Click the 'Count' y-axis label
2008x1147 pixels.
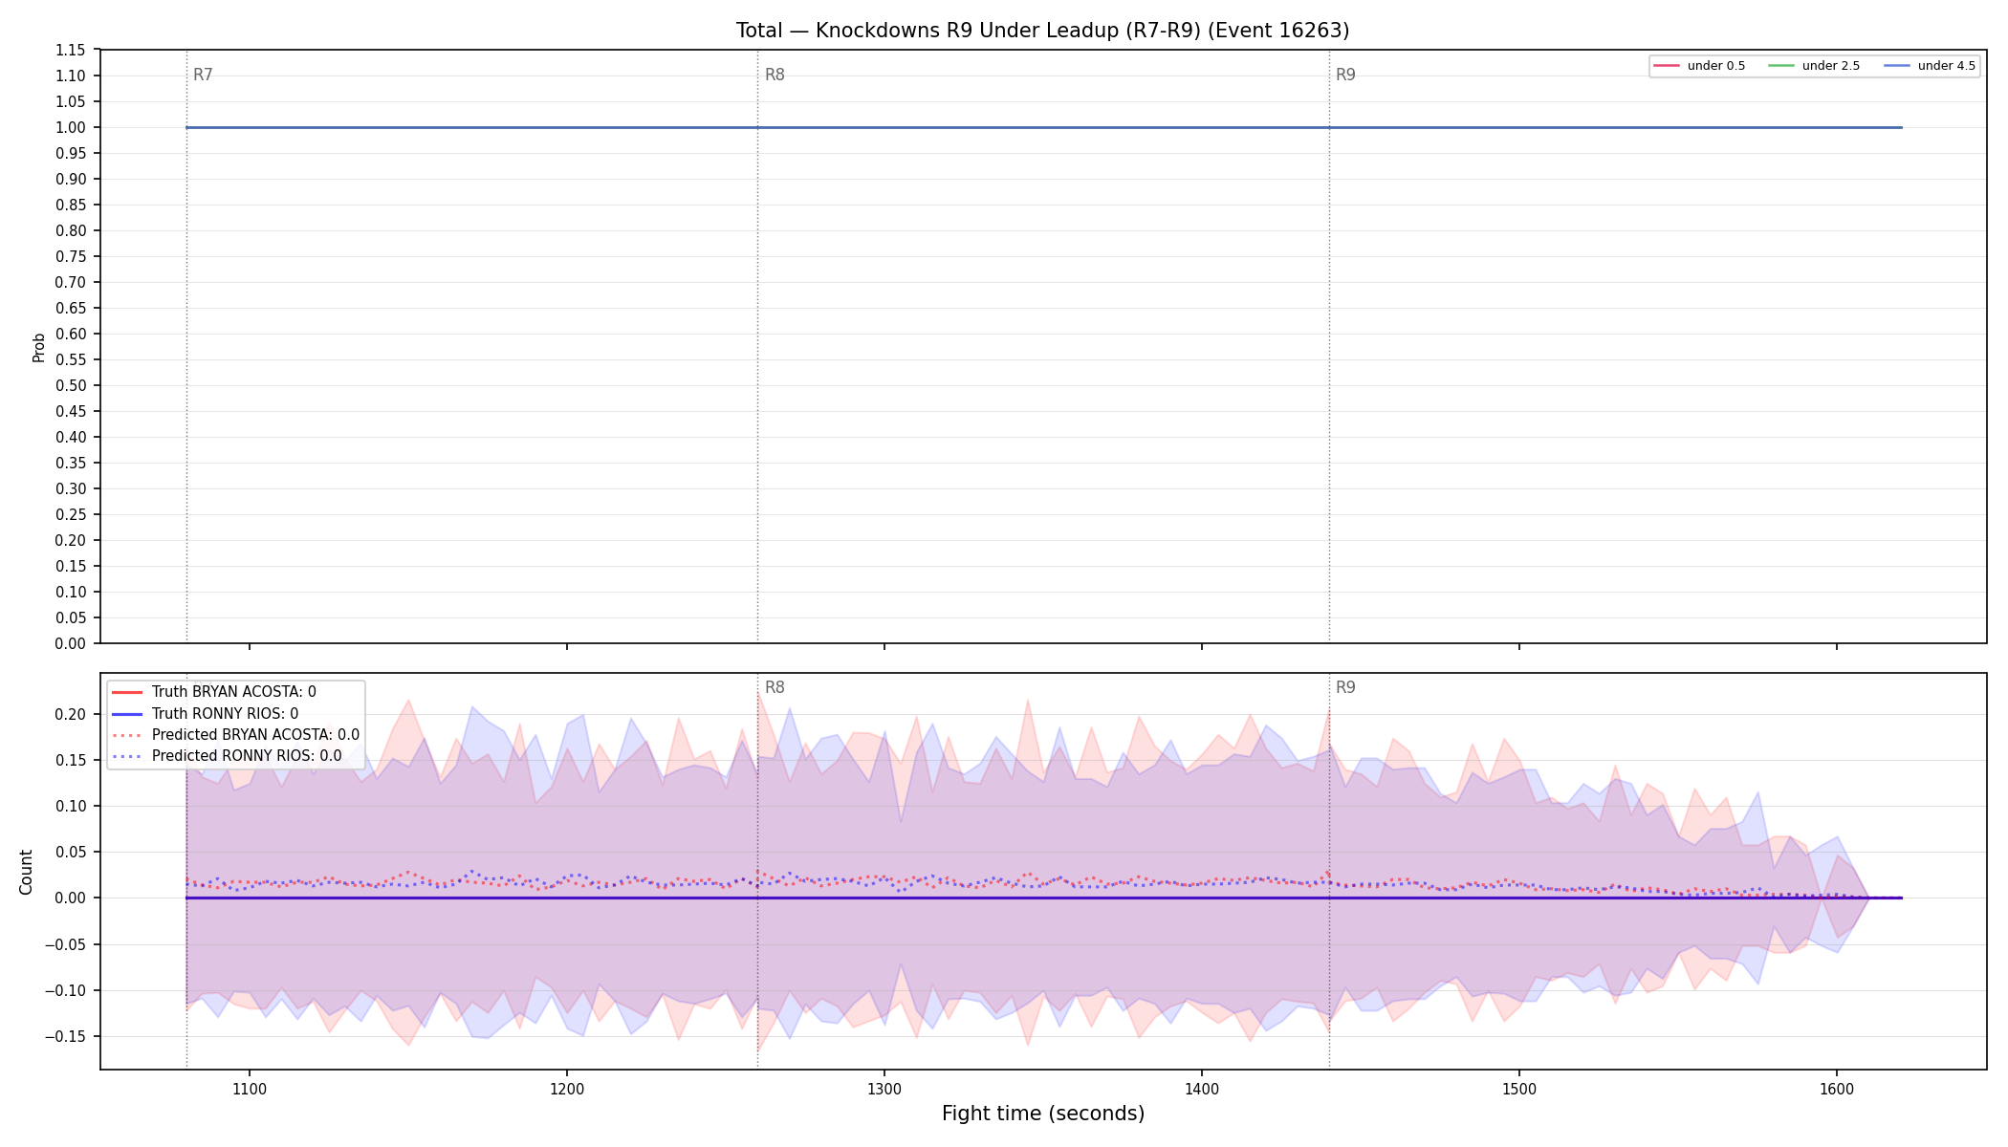pyautogui.click(x=26, y=872)
